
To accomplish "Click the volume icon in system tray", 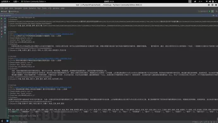I will pos(210,1).
